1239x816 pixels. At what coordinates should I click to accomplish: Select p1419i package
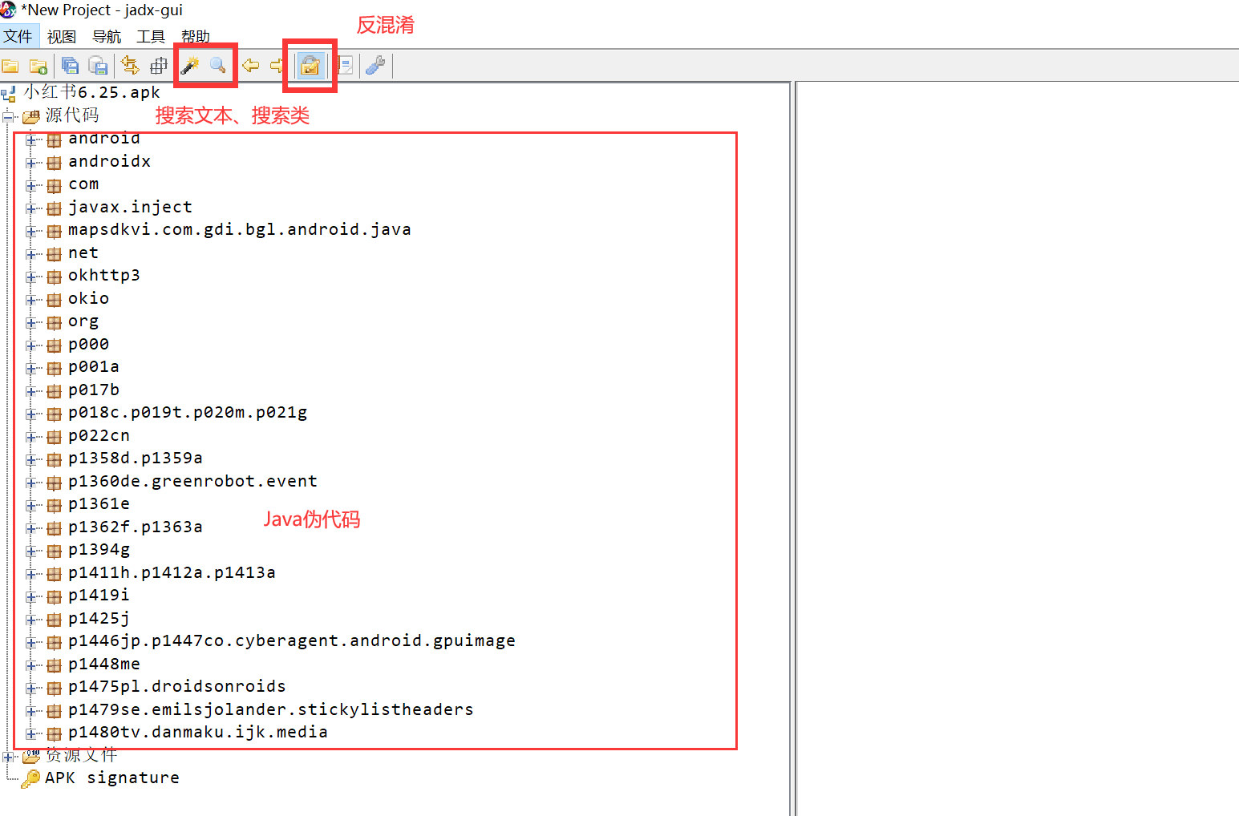[x=99, y=596]
